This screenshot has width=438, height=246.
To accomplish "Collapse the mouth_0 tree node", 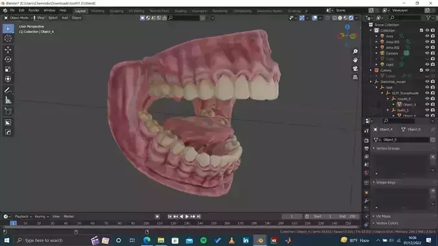I will [387, 99].
